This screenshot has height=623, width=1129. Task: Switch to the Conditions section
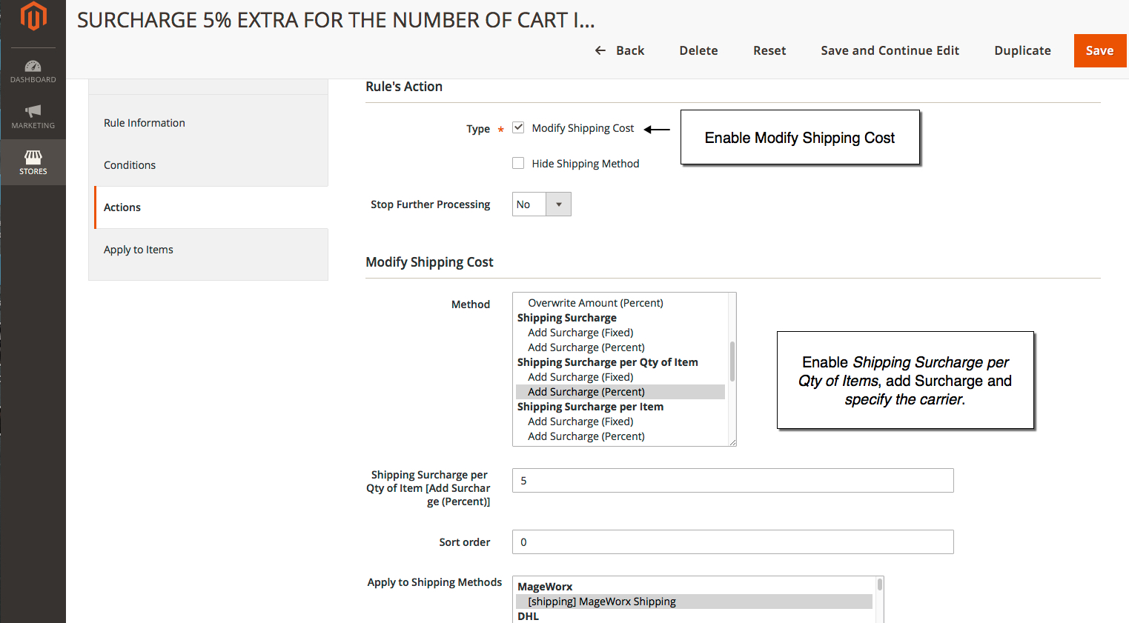(130, 164)
